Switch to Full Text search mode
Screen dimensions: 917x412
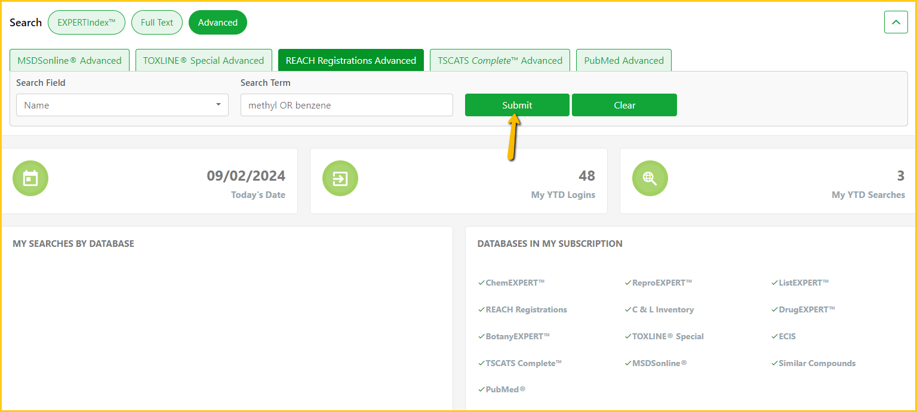157,23
